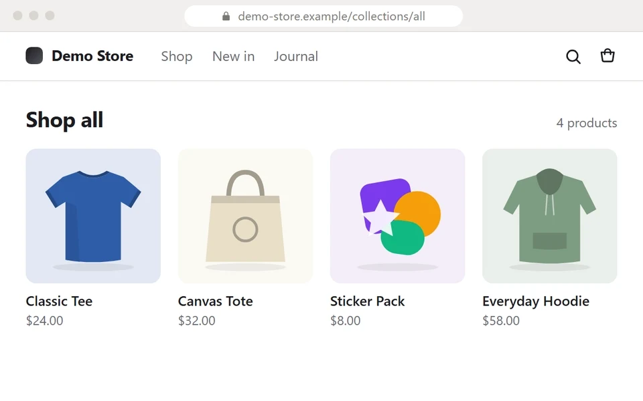Click the third gray window control dot
The height and width of the screenshot is (401, 643).
(50, 15)
